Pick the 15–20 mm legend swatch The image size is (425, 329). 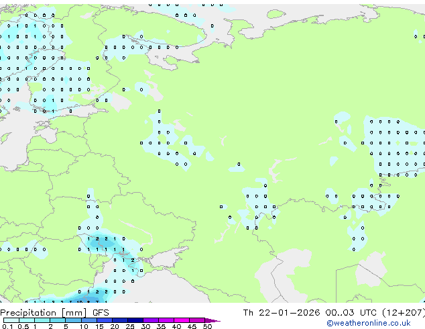pos(104,320)
